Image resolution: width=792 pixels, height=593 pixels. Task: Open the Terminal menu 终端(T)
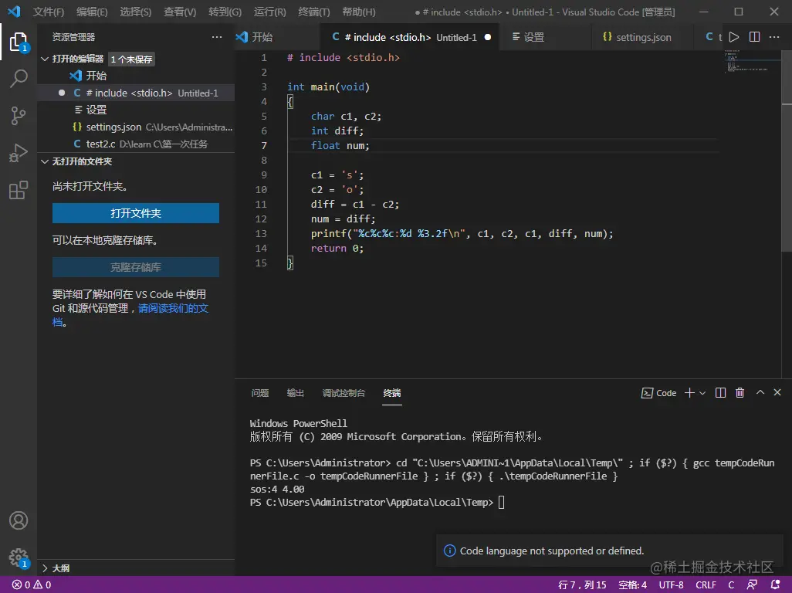pos(313,12)
